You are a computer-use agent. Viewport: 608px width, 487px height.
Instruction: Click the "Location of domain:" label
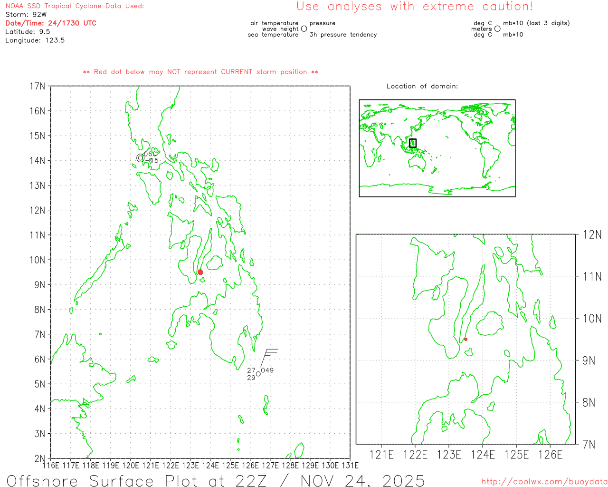point(422,86)
